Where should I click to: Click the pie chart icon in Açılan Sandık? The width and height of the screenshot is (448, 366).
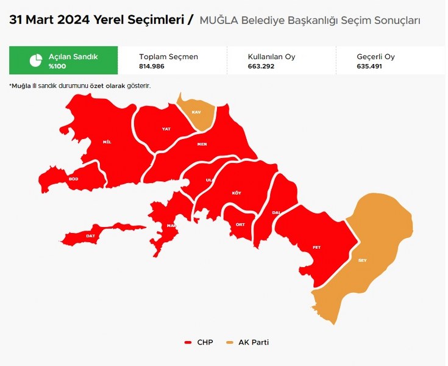click(x=36, y=60)
